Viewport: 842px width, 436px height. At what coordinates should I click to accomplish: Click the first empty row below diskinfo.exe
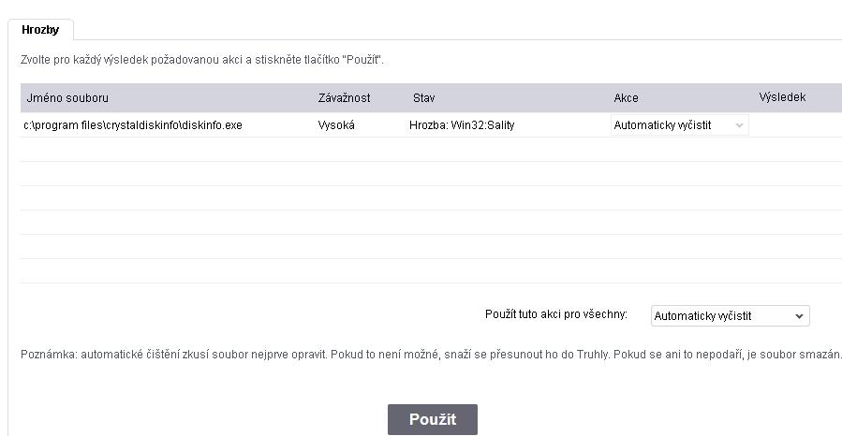431,150
